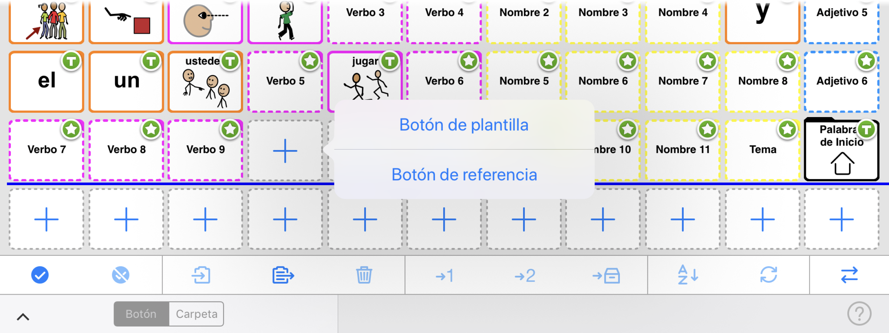Click the blue select-all checkmark icon
The width and height of the screenshot is (889, 333).
[40, 275]
